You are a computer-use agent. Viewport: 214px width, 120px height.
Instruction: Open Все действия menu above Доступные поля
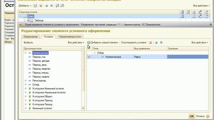point(76,43)
